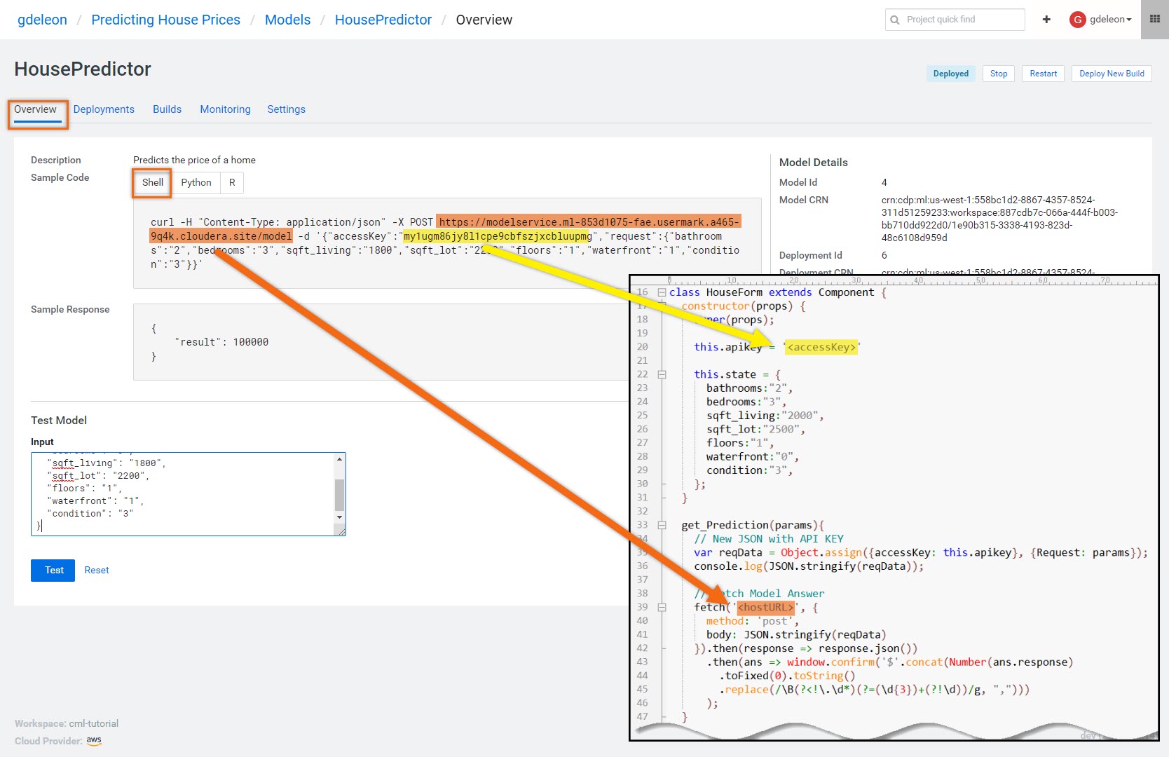1169x757 pixels.
Task: Click the input textarea scrollbar thumb
Action: (x=339, y=495)
